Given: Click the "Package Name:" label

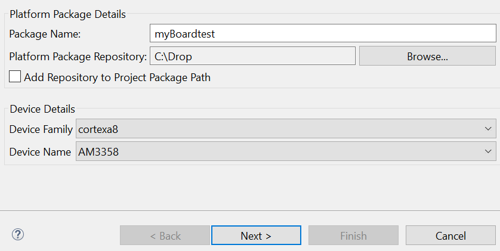Looking at the screenshot, I should click(45, 34).
